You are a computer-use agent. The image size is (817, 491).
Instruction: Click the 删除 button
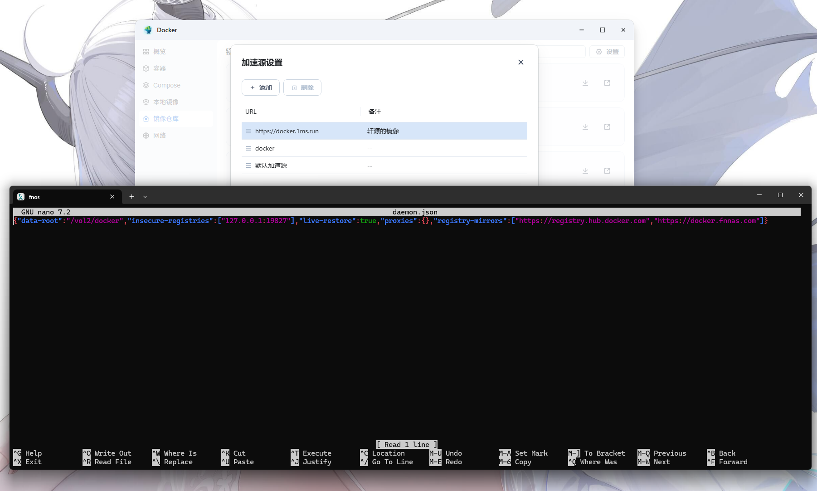[x=302, y=88]
